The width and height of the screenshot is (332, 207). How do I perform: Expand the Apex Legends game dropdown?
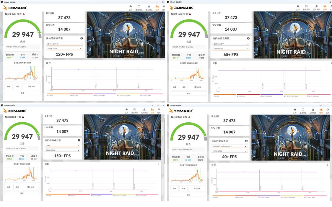[64, 44]
